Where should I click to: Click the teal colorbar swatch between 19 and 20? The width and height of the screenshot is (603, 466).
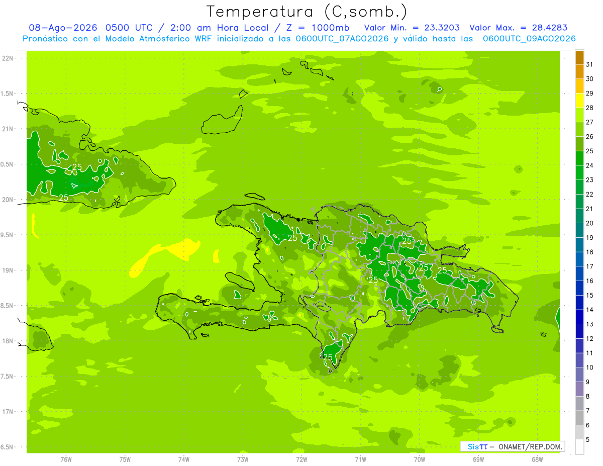[x=579, y=230]
